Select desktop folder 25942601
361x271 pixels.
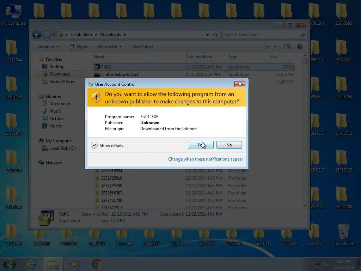click(x=343, y=51)
